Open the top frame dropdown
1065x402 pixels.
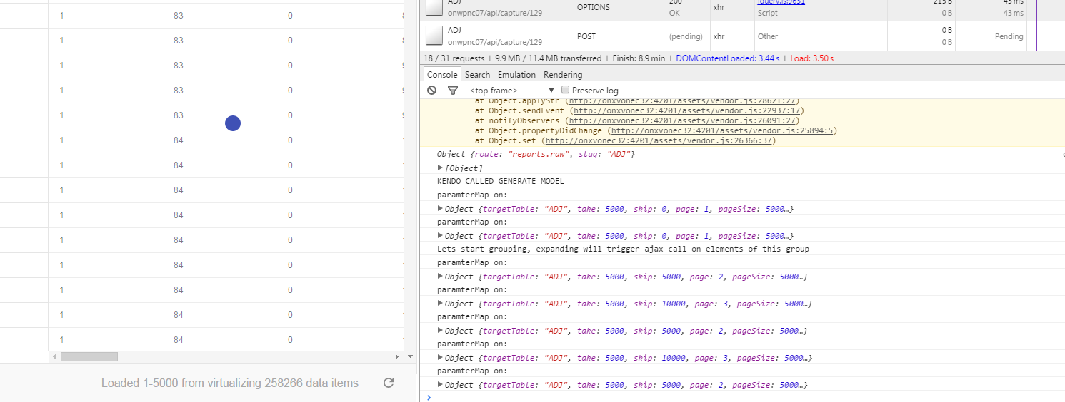click(x=512, y=91)
